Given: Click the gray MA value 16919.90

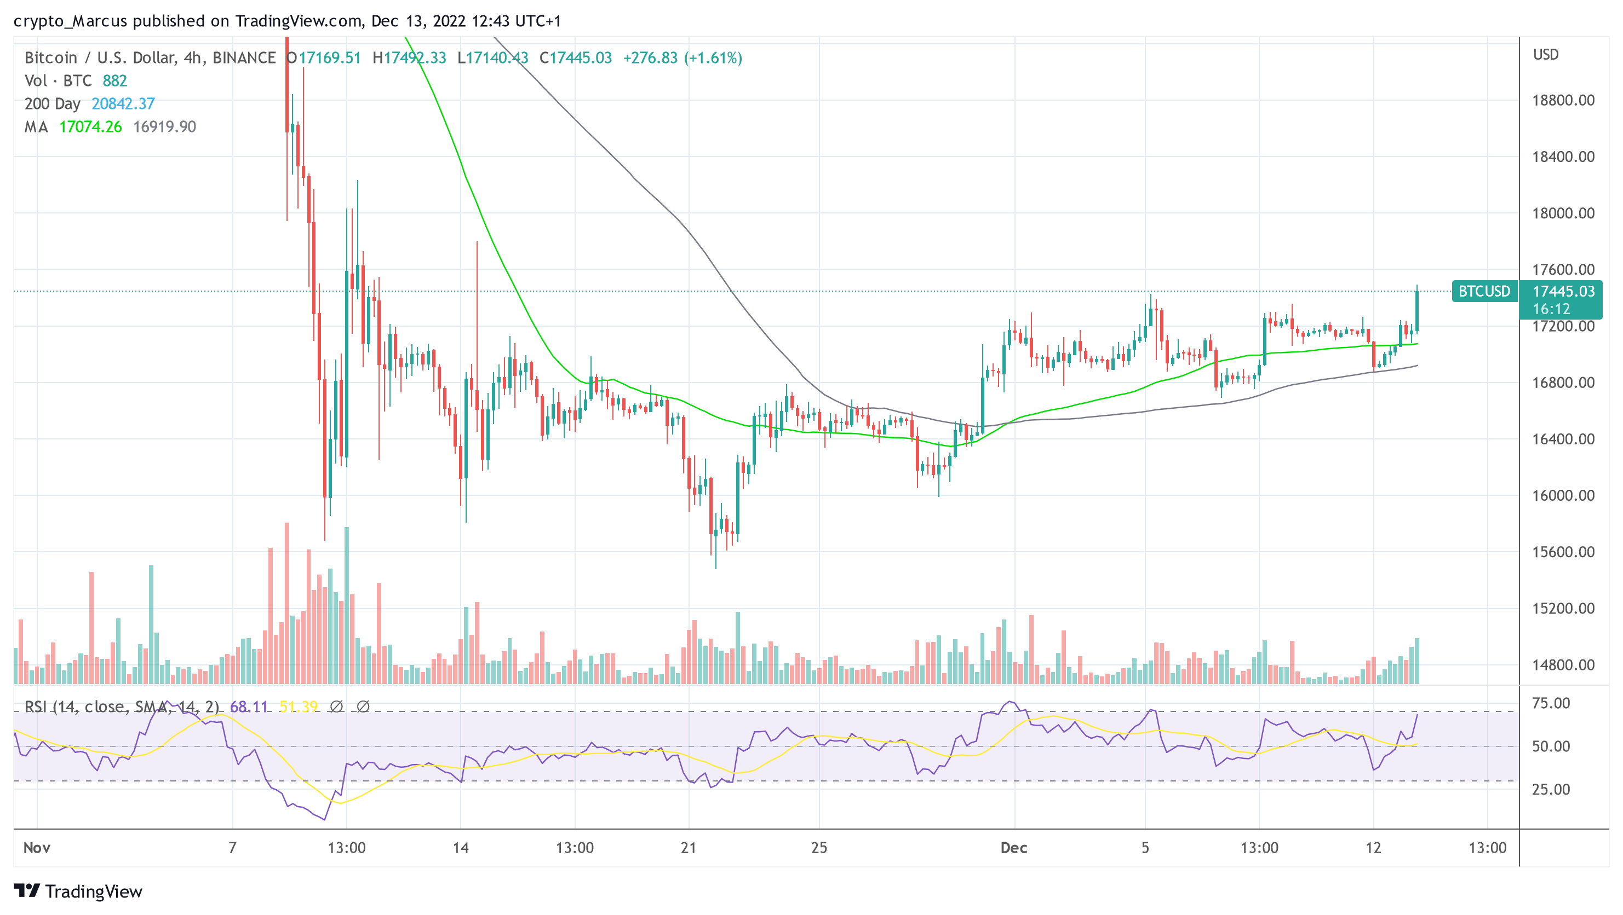Looking at the screenshot, I should [x=164, y=126].
